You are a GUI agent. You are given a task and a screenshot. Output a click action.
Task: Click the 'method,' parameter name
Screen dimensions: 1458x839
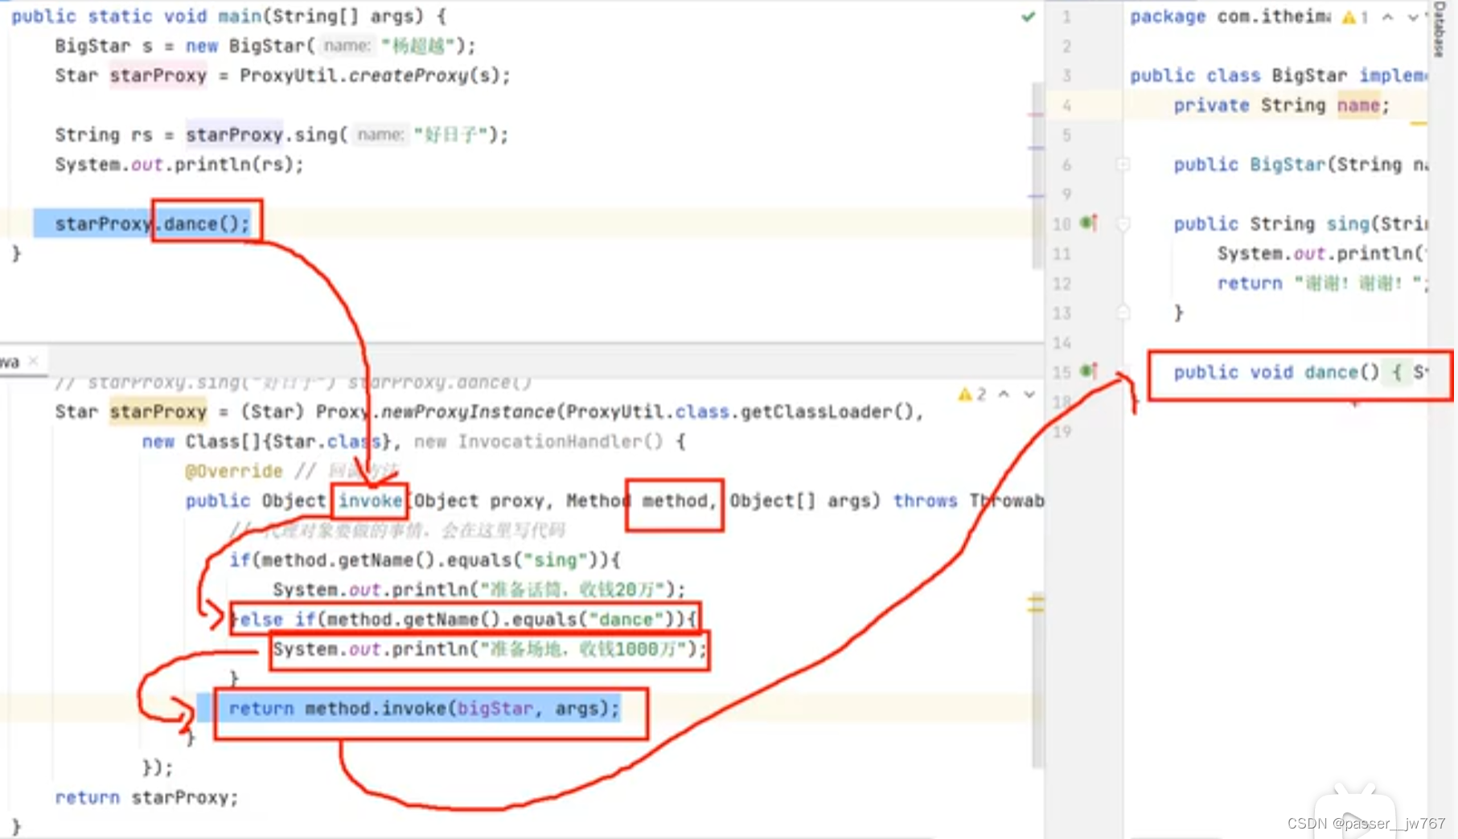point(679,501)
